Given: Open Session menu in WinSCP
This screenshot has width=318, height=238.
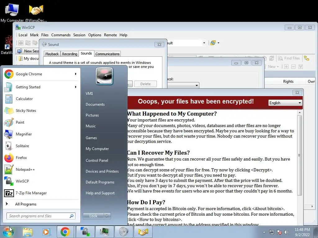Looking at the screenshot, I should click(x=79, y=35).
